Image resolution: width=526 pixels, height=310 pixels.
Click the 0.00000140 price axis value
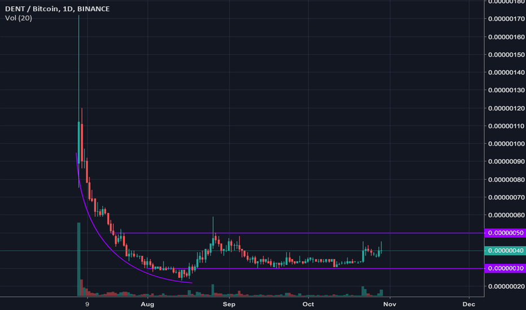pyautogui.click(x=506, y=72)
